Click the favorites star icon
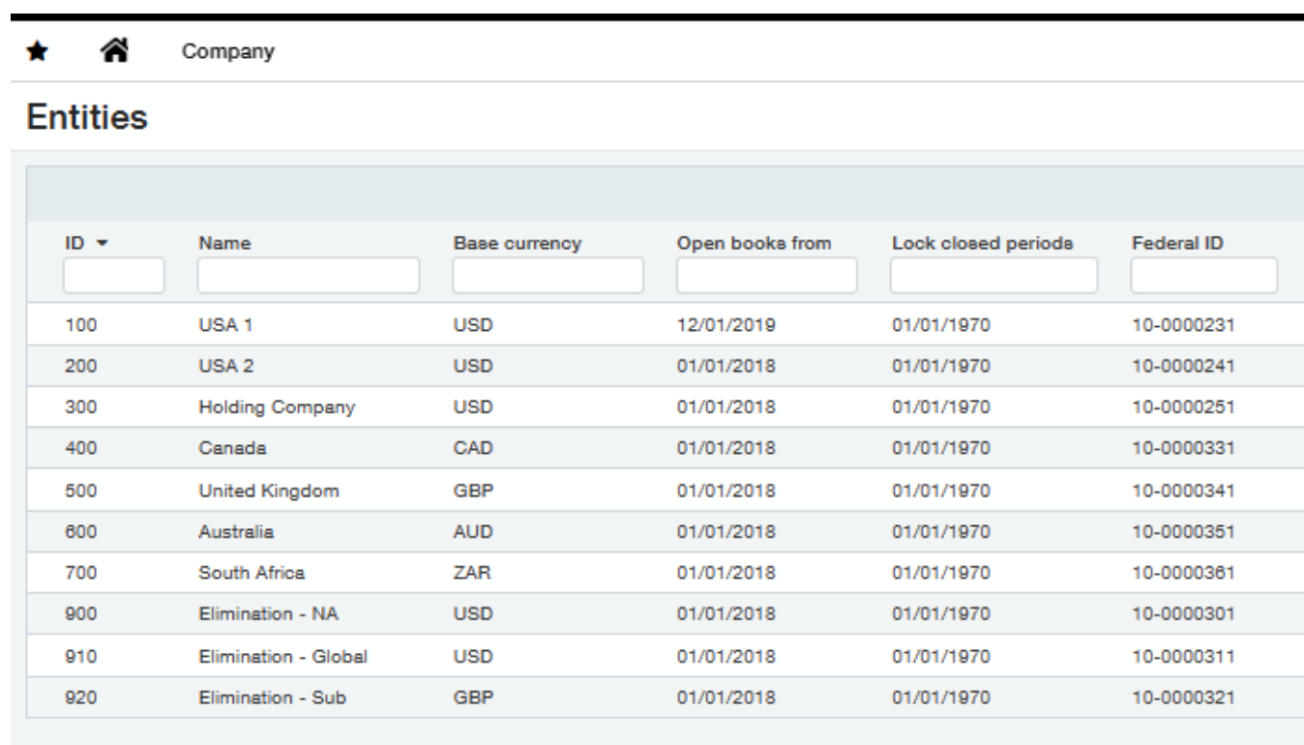The width and height of the screenshot is (1304, 745). click(37, 51)
